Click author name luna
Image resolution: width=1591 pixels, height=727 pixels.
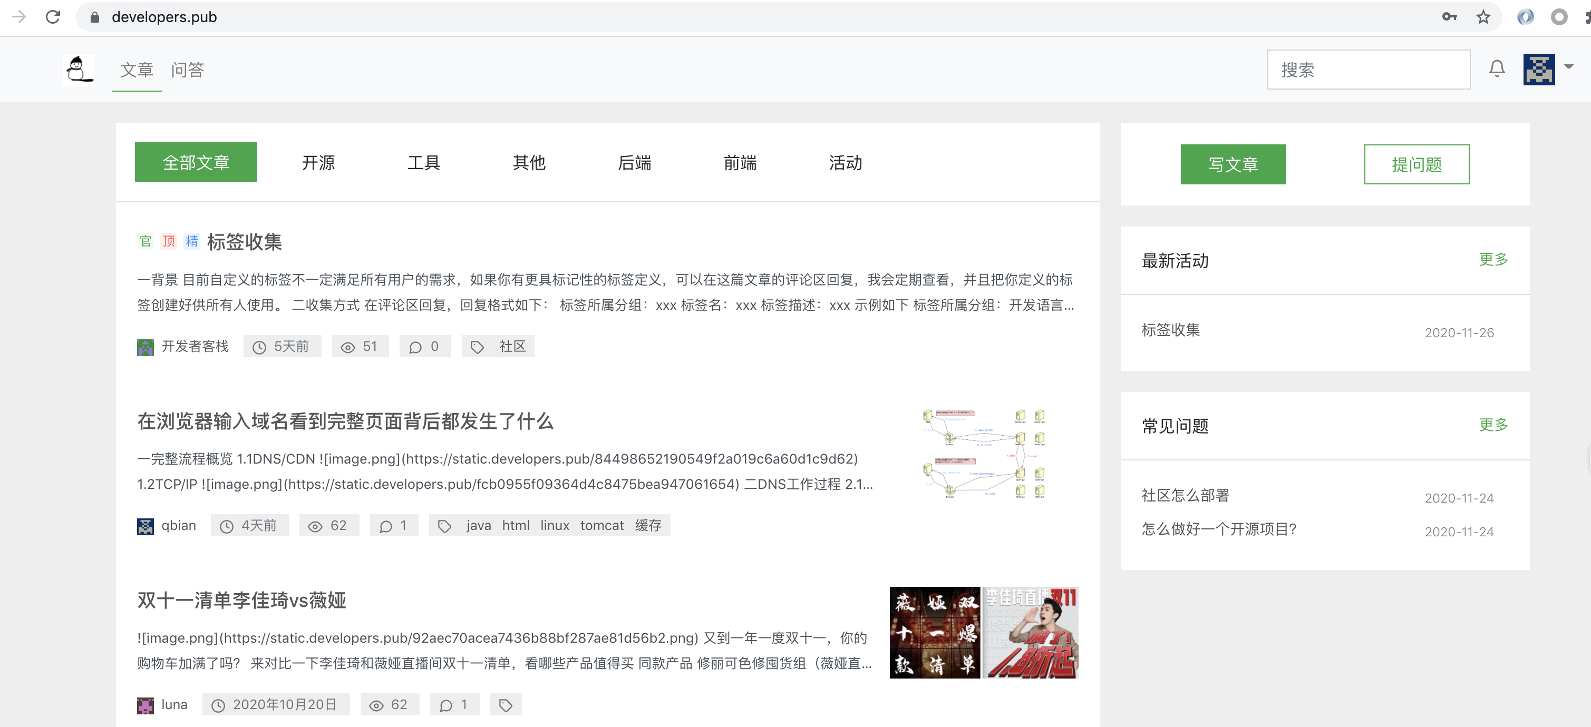click(174, 705)
